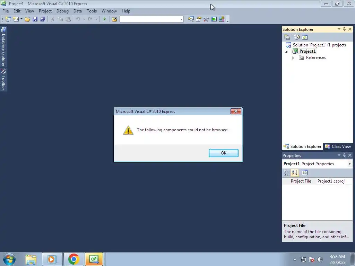Click into the Find combo box field

tap(150, 19)
